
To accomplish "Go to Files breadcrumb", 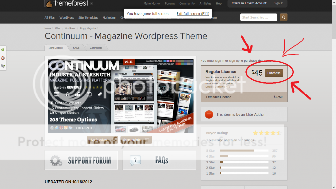I will [x=58, y=28].
